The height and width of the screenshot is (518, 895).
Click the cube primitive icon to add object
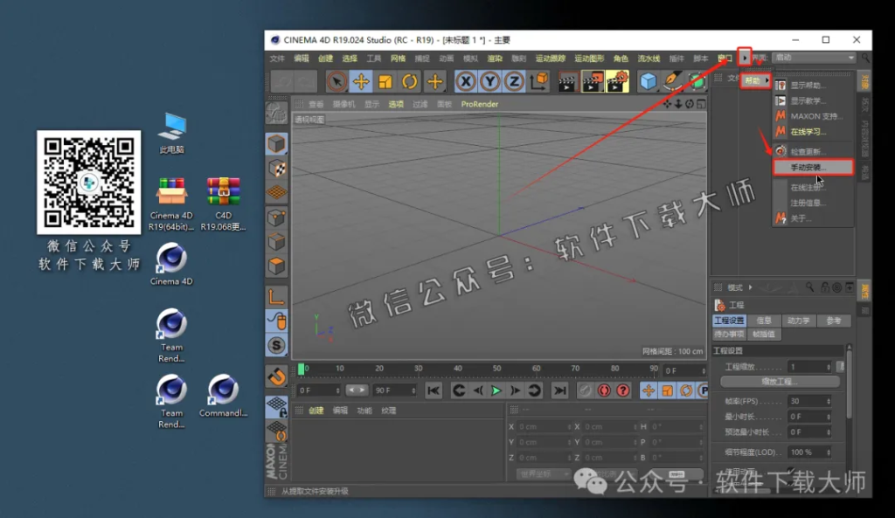(x=649, y=80)
